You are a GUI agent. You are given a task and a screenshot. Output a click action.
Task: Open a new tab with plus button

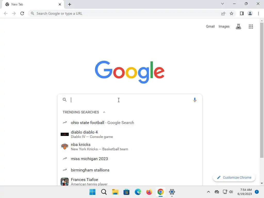(x=70, y=4)
